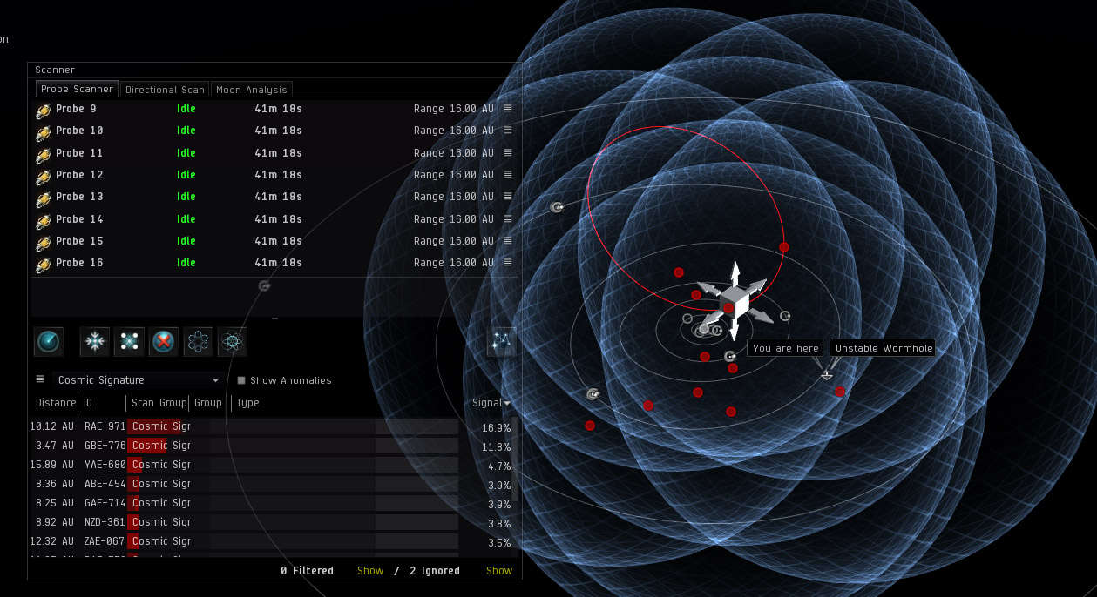Screen dimensions: 1097x597
Task: Open Probe 10 range options menu
Action: coord(508,131)
